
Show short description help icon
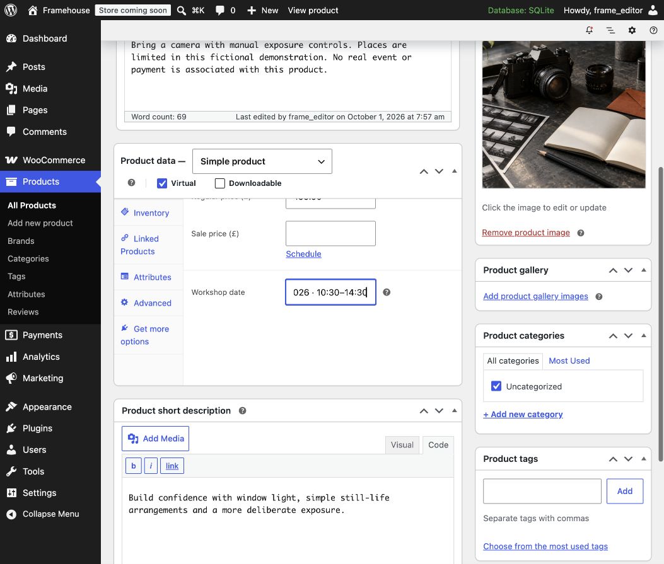click(242, 410)
